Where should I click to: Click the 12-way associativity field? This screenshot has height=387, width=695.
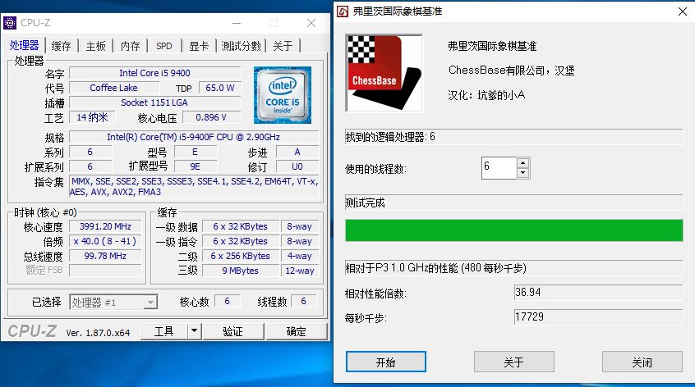pos(300,271)
